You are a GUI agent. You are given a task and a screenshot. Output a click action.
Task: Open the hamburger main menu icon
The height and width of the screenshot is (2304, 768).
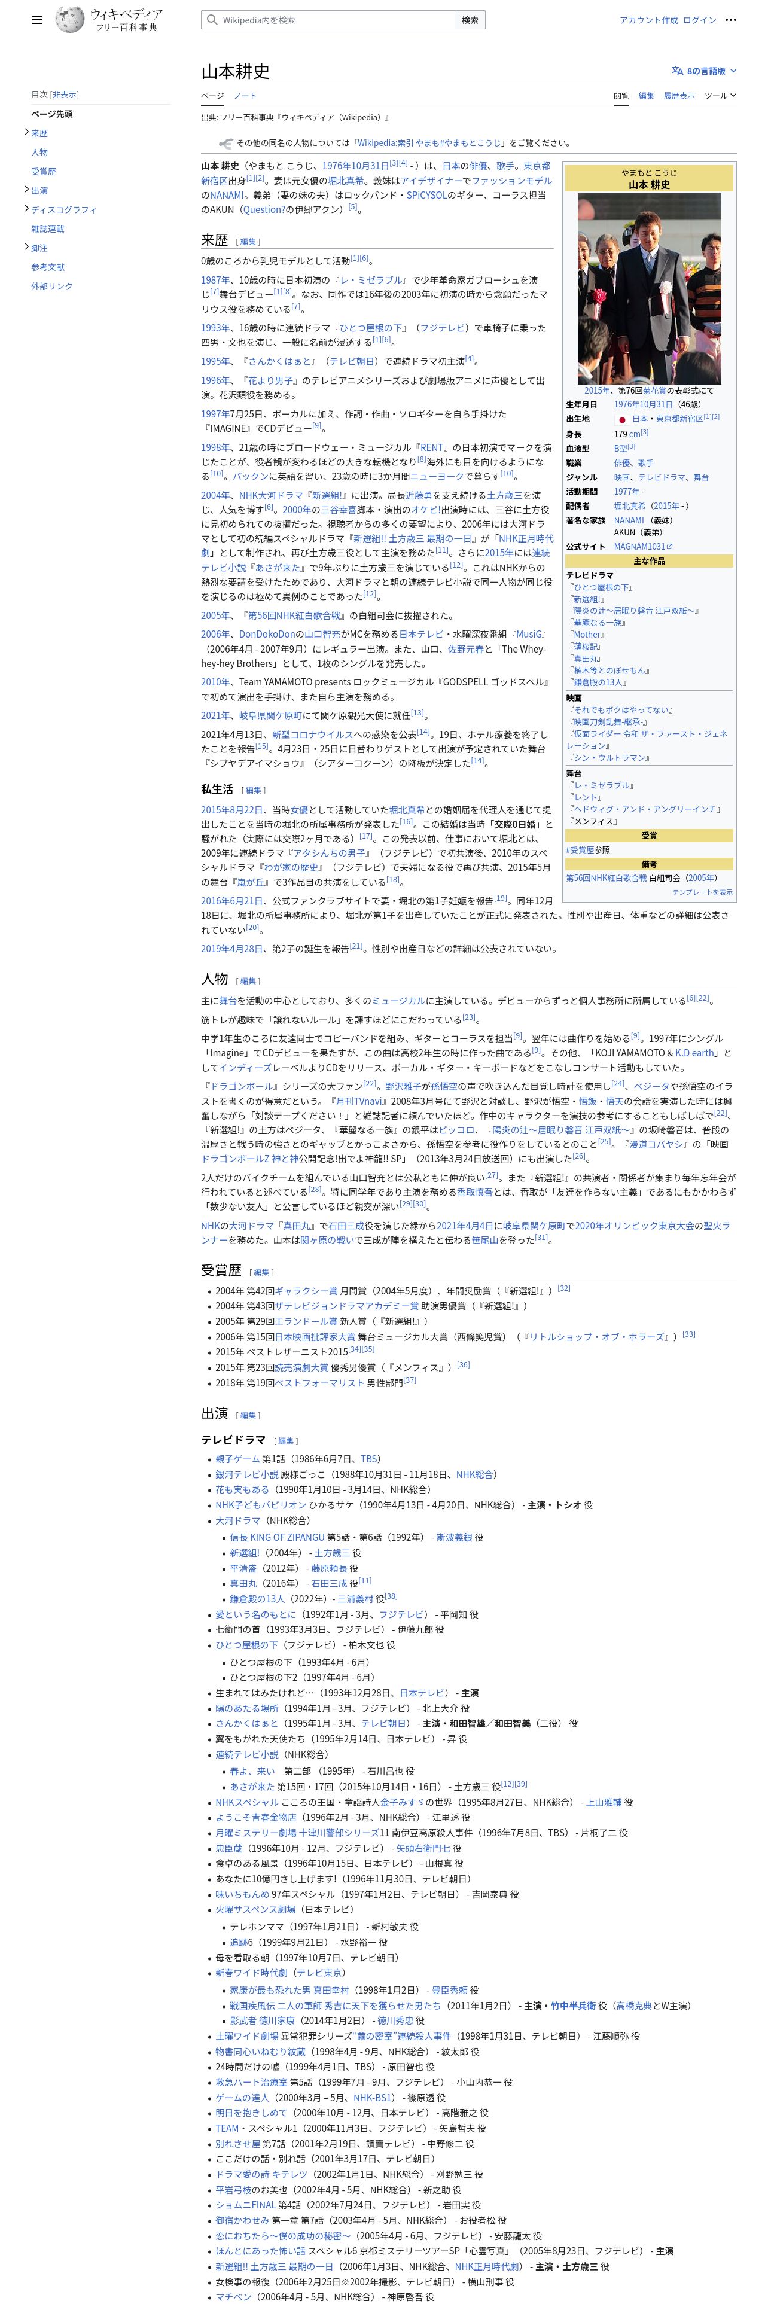pyautogui.click(x=36, y=20)
